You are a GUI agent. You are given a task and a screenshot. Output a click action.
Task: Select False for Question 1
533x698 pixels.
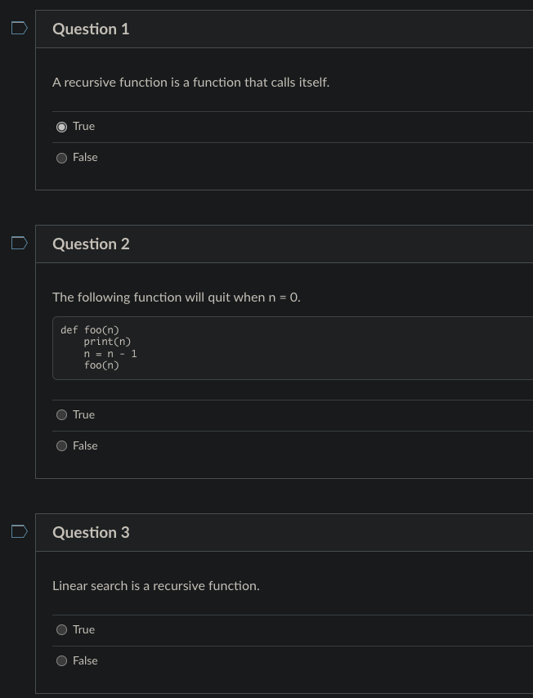point(62,158)
